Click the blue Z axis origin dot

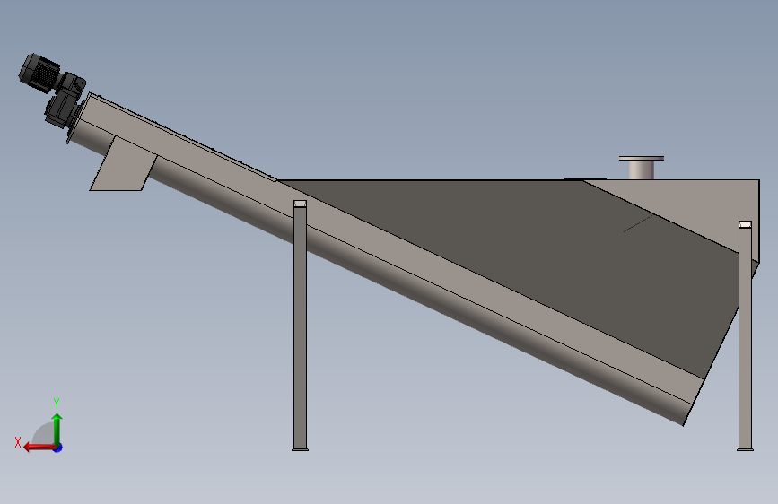tap(58, 448)
